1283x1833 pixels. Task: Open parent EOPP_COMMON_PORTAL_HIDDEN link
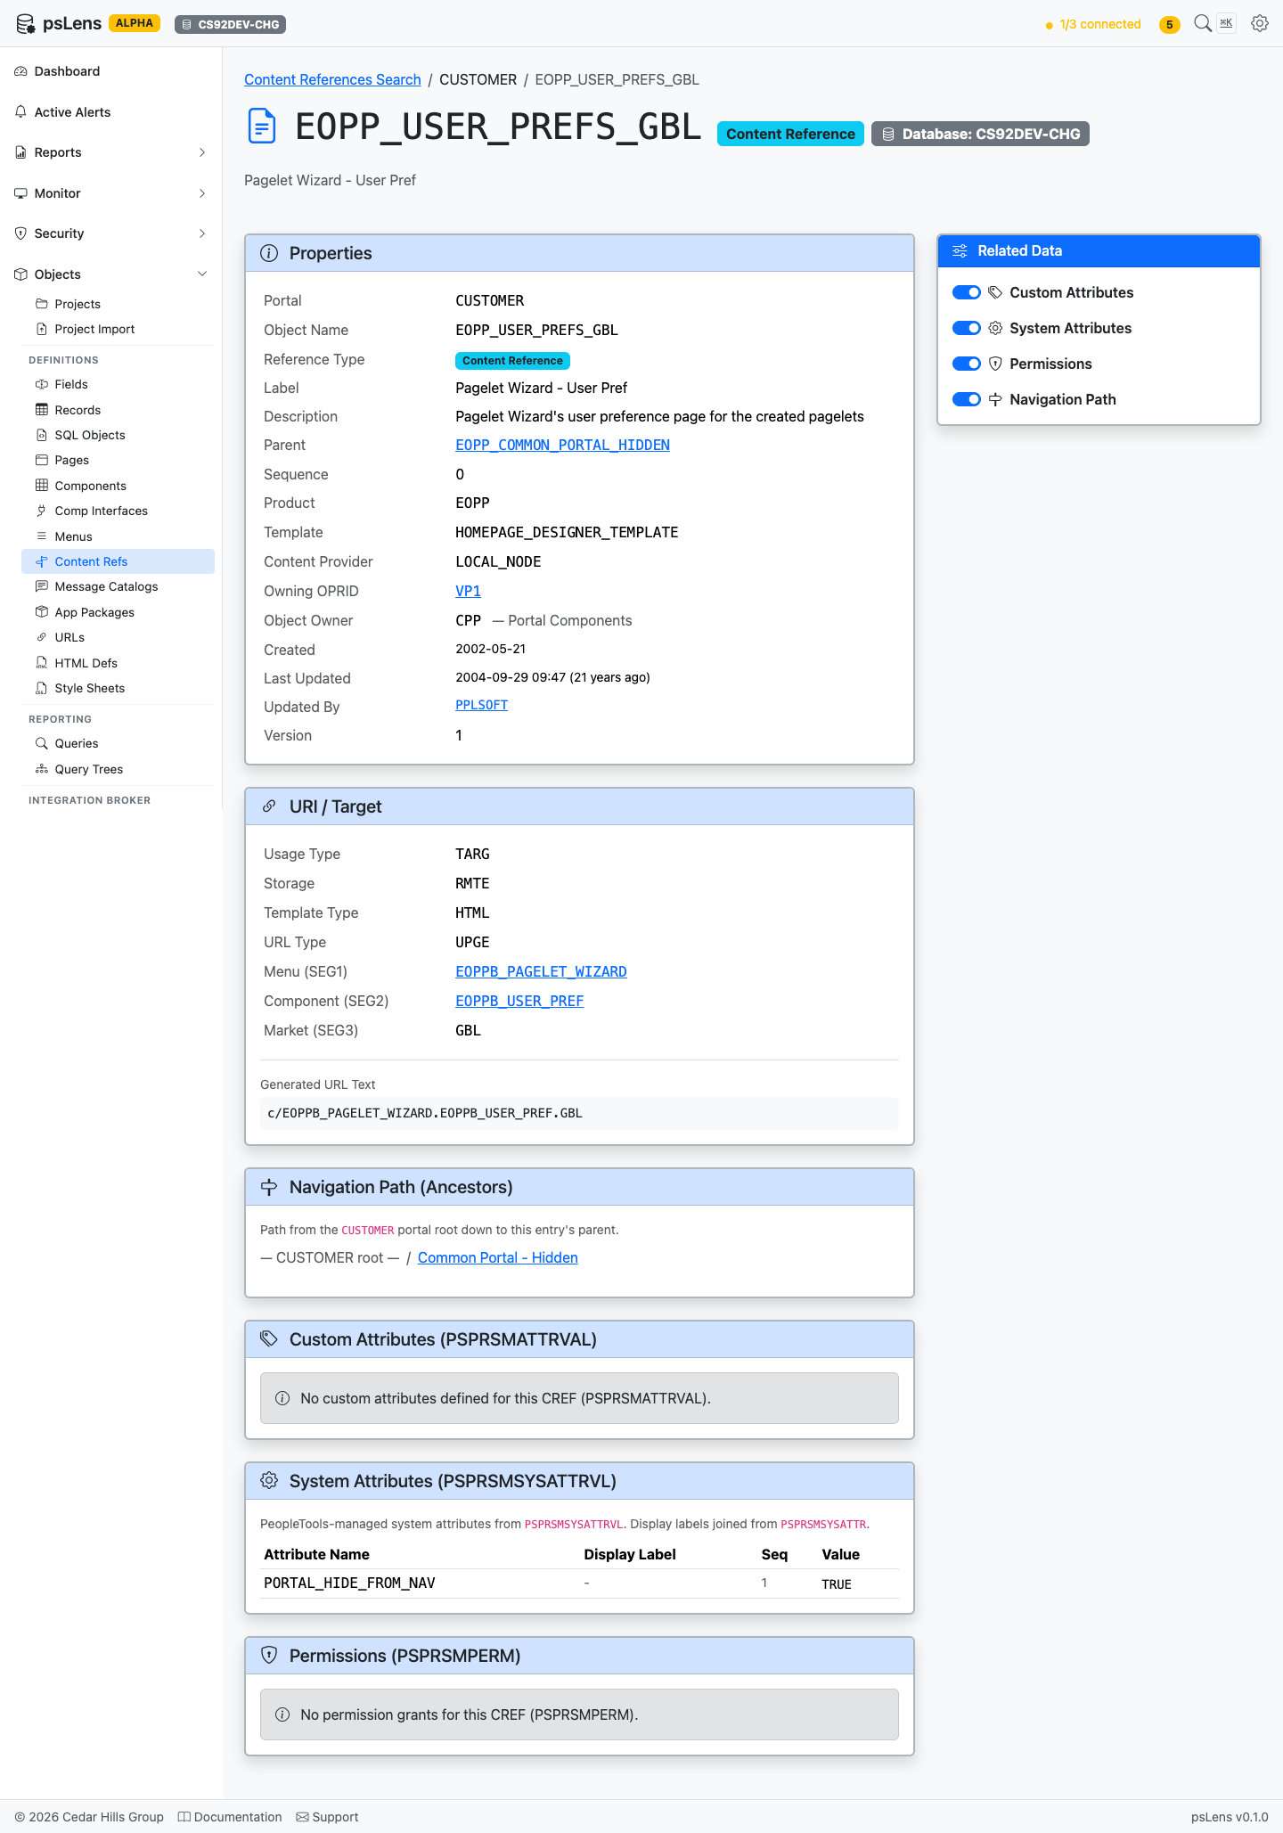pos(562,445)
